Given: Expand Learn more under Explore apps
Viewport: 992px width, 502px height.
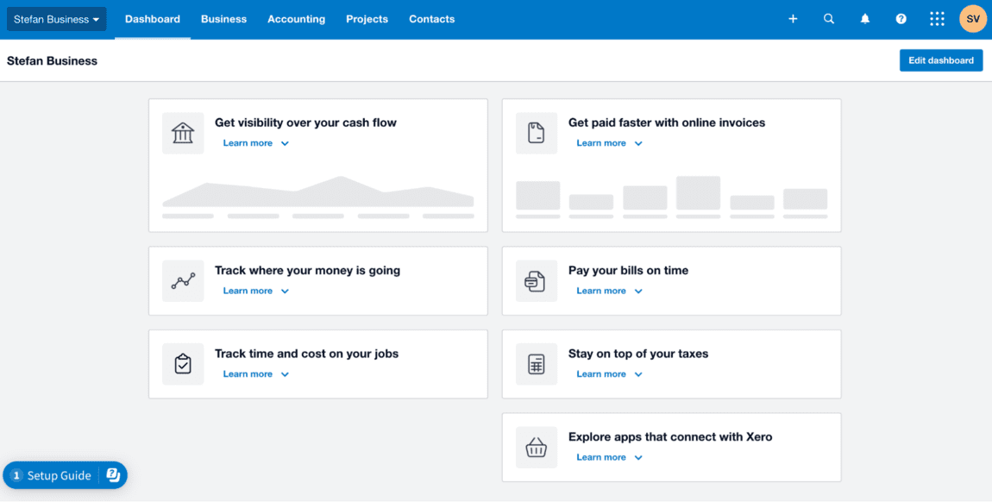Looking at the screenshot, I should point(609,458).
